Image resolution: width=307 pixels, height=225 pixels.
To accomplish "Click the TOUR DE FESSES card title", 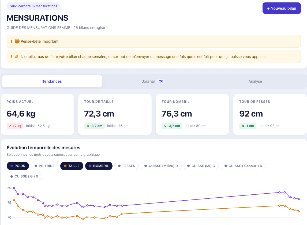I will [x=254, y=101].
